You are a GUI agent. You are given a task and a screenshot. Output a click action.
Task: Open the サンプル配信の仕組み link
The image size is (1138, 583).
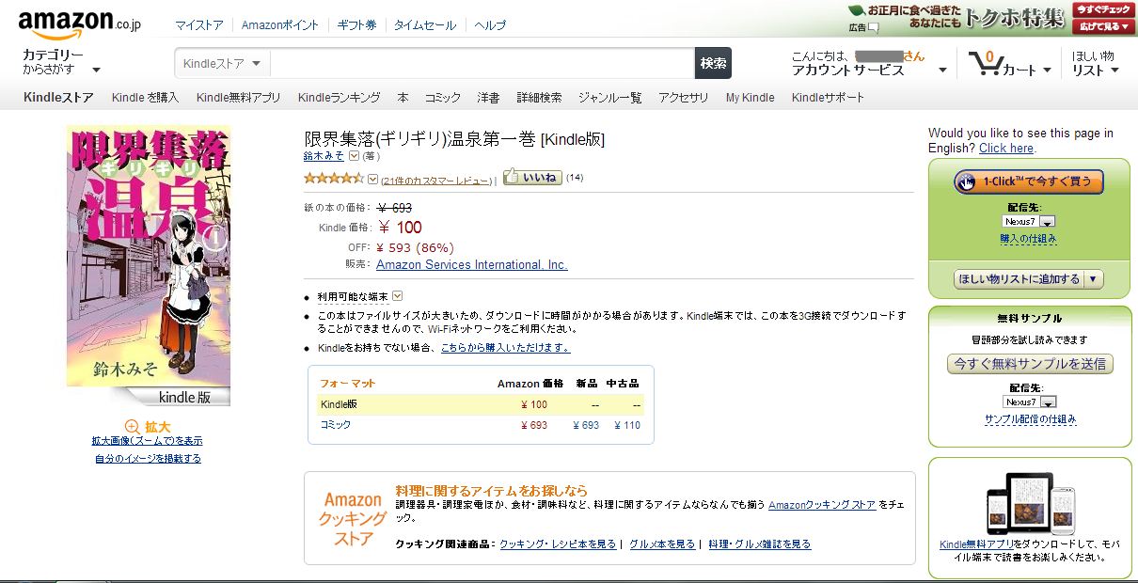tap(1031, 419)
